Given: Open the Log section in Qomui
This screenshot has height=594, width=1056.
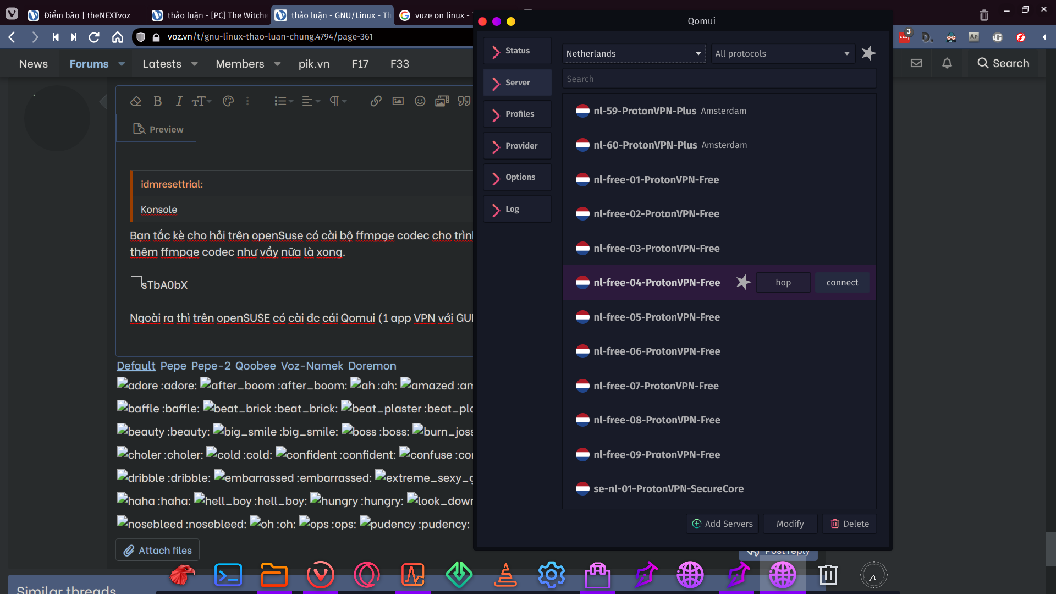Looking at the screenshot, I should (x=517, y=209).
